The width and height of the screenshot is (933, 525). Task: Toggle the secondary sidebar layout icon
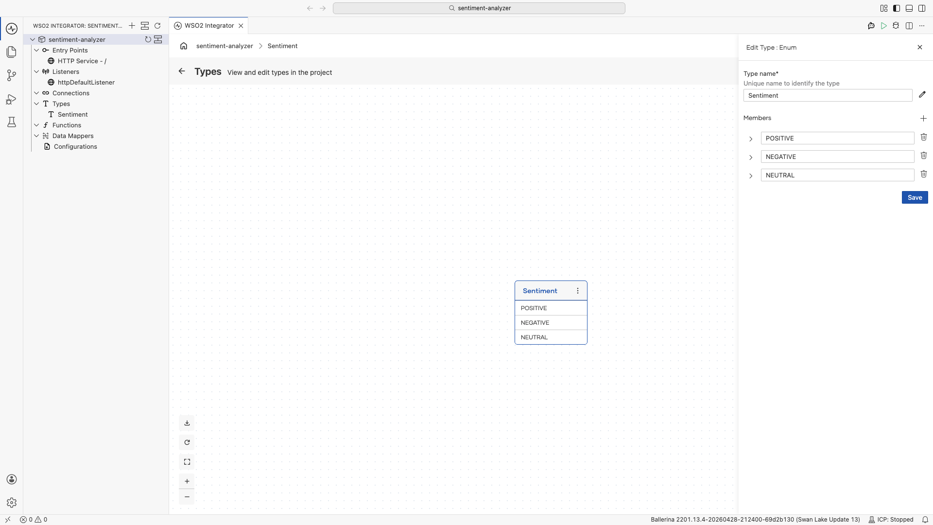point(922,8)
